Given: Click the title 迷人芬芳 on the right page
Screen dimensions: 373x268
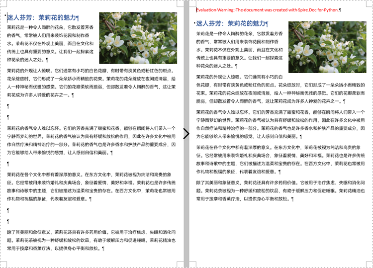Looking at the screenshot, I should [232, 23].
